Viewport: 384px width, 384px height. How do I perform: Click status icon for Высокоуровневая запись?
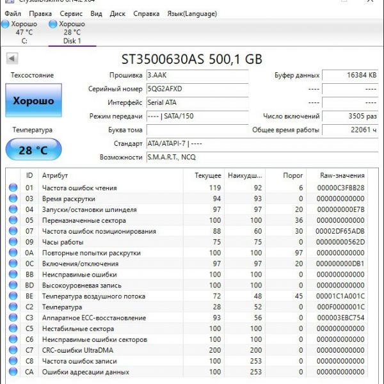(13, 285)
